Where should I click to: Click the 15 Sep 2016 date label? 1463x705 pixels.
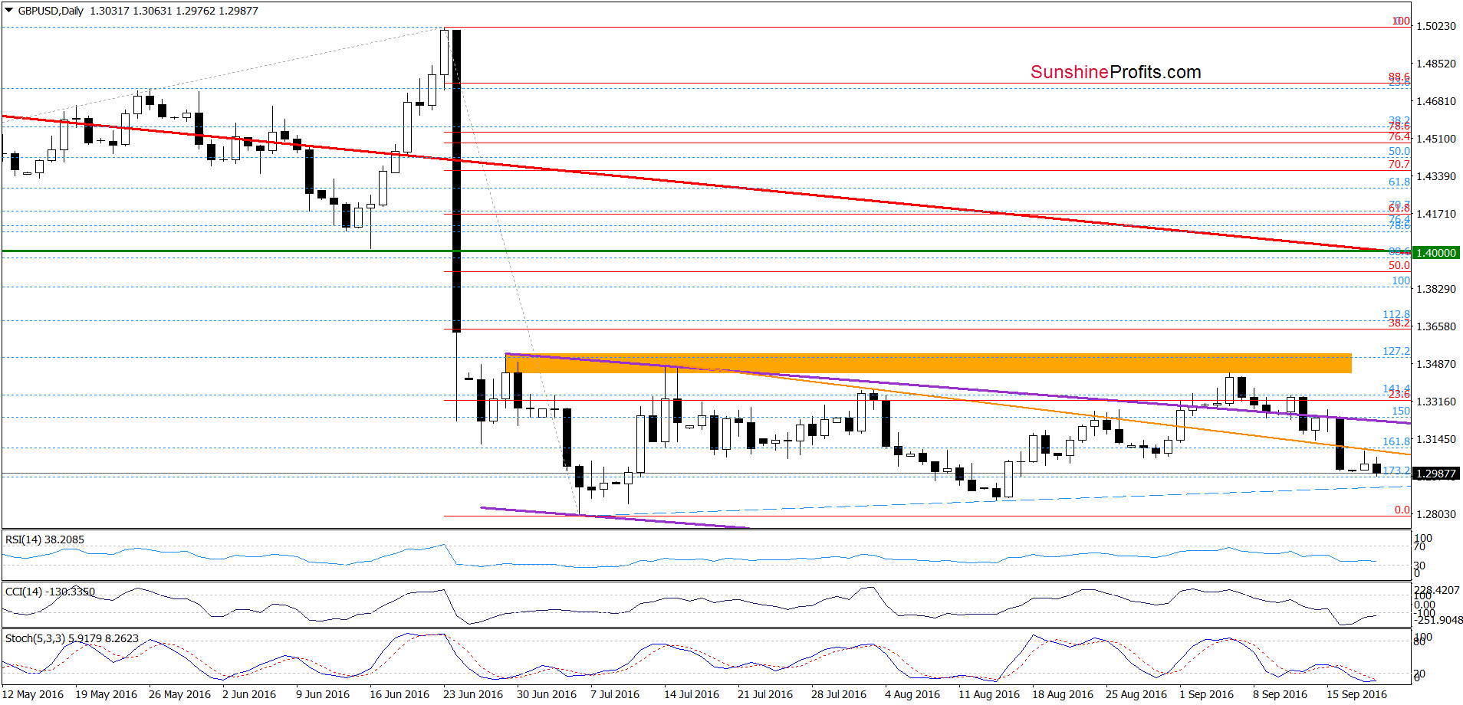1357,694
